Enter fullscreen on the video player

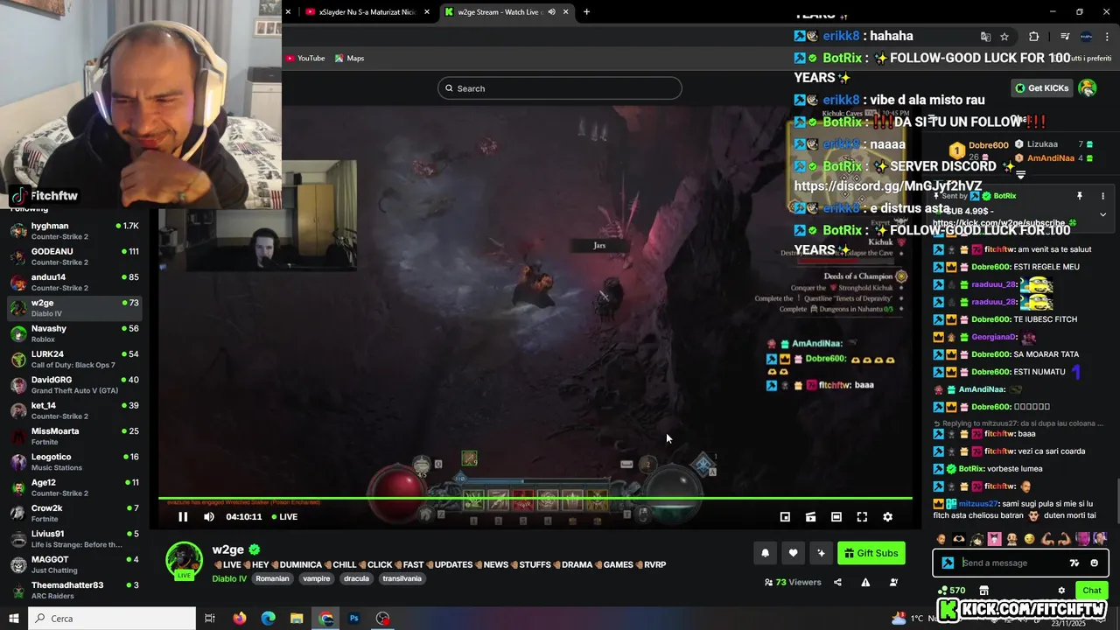coord(862,517)
